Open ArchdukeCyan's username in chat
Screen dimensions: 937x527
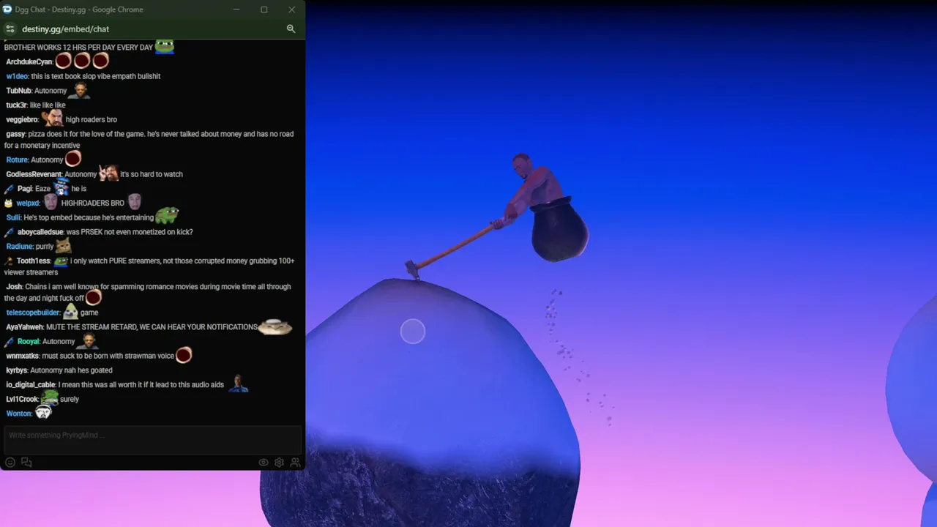point(29,62)
